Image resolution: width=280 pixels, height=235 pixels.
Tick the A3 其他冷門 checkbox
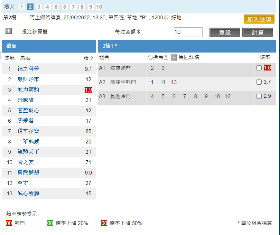(259, 96)
